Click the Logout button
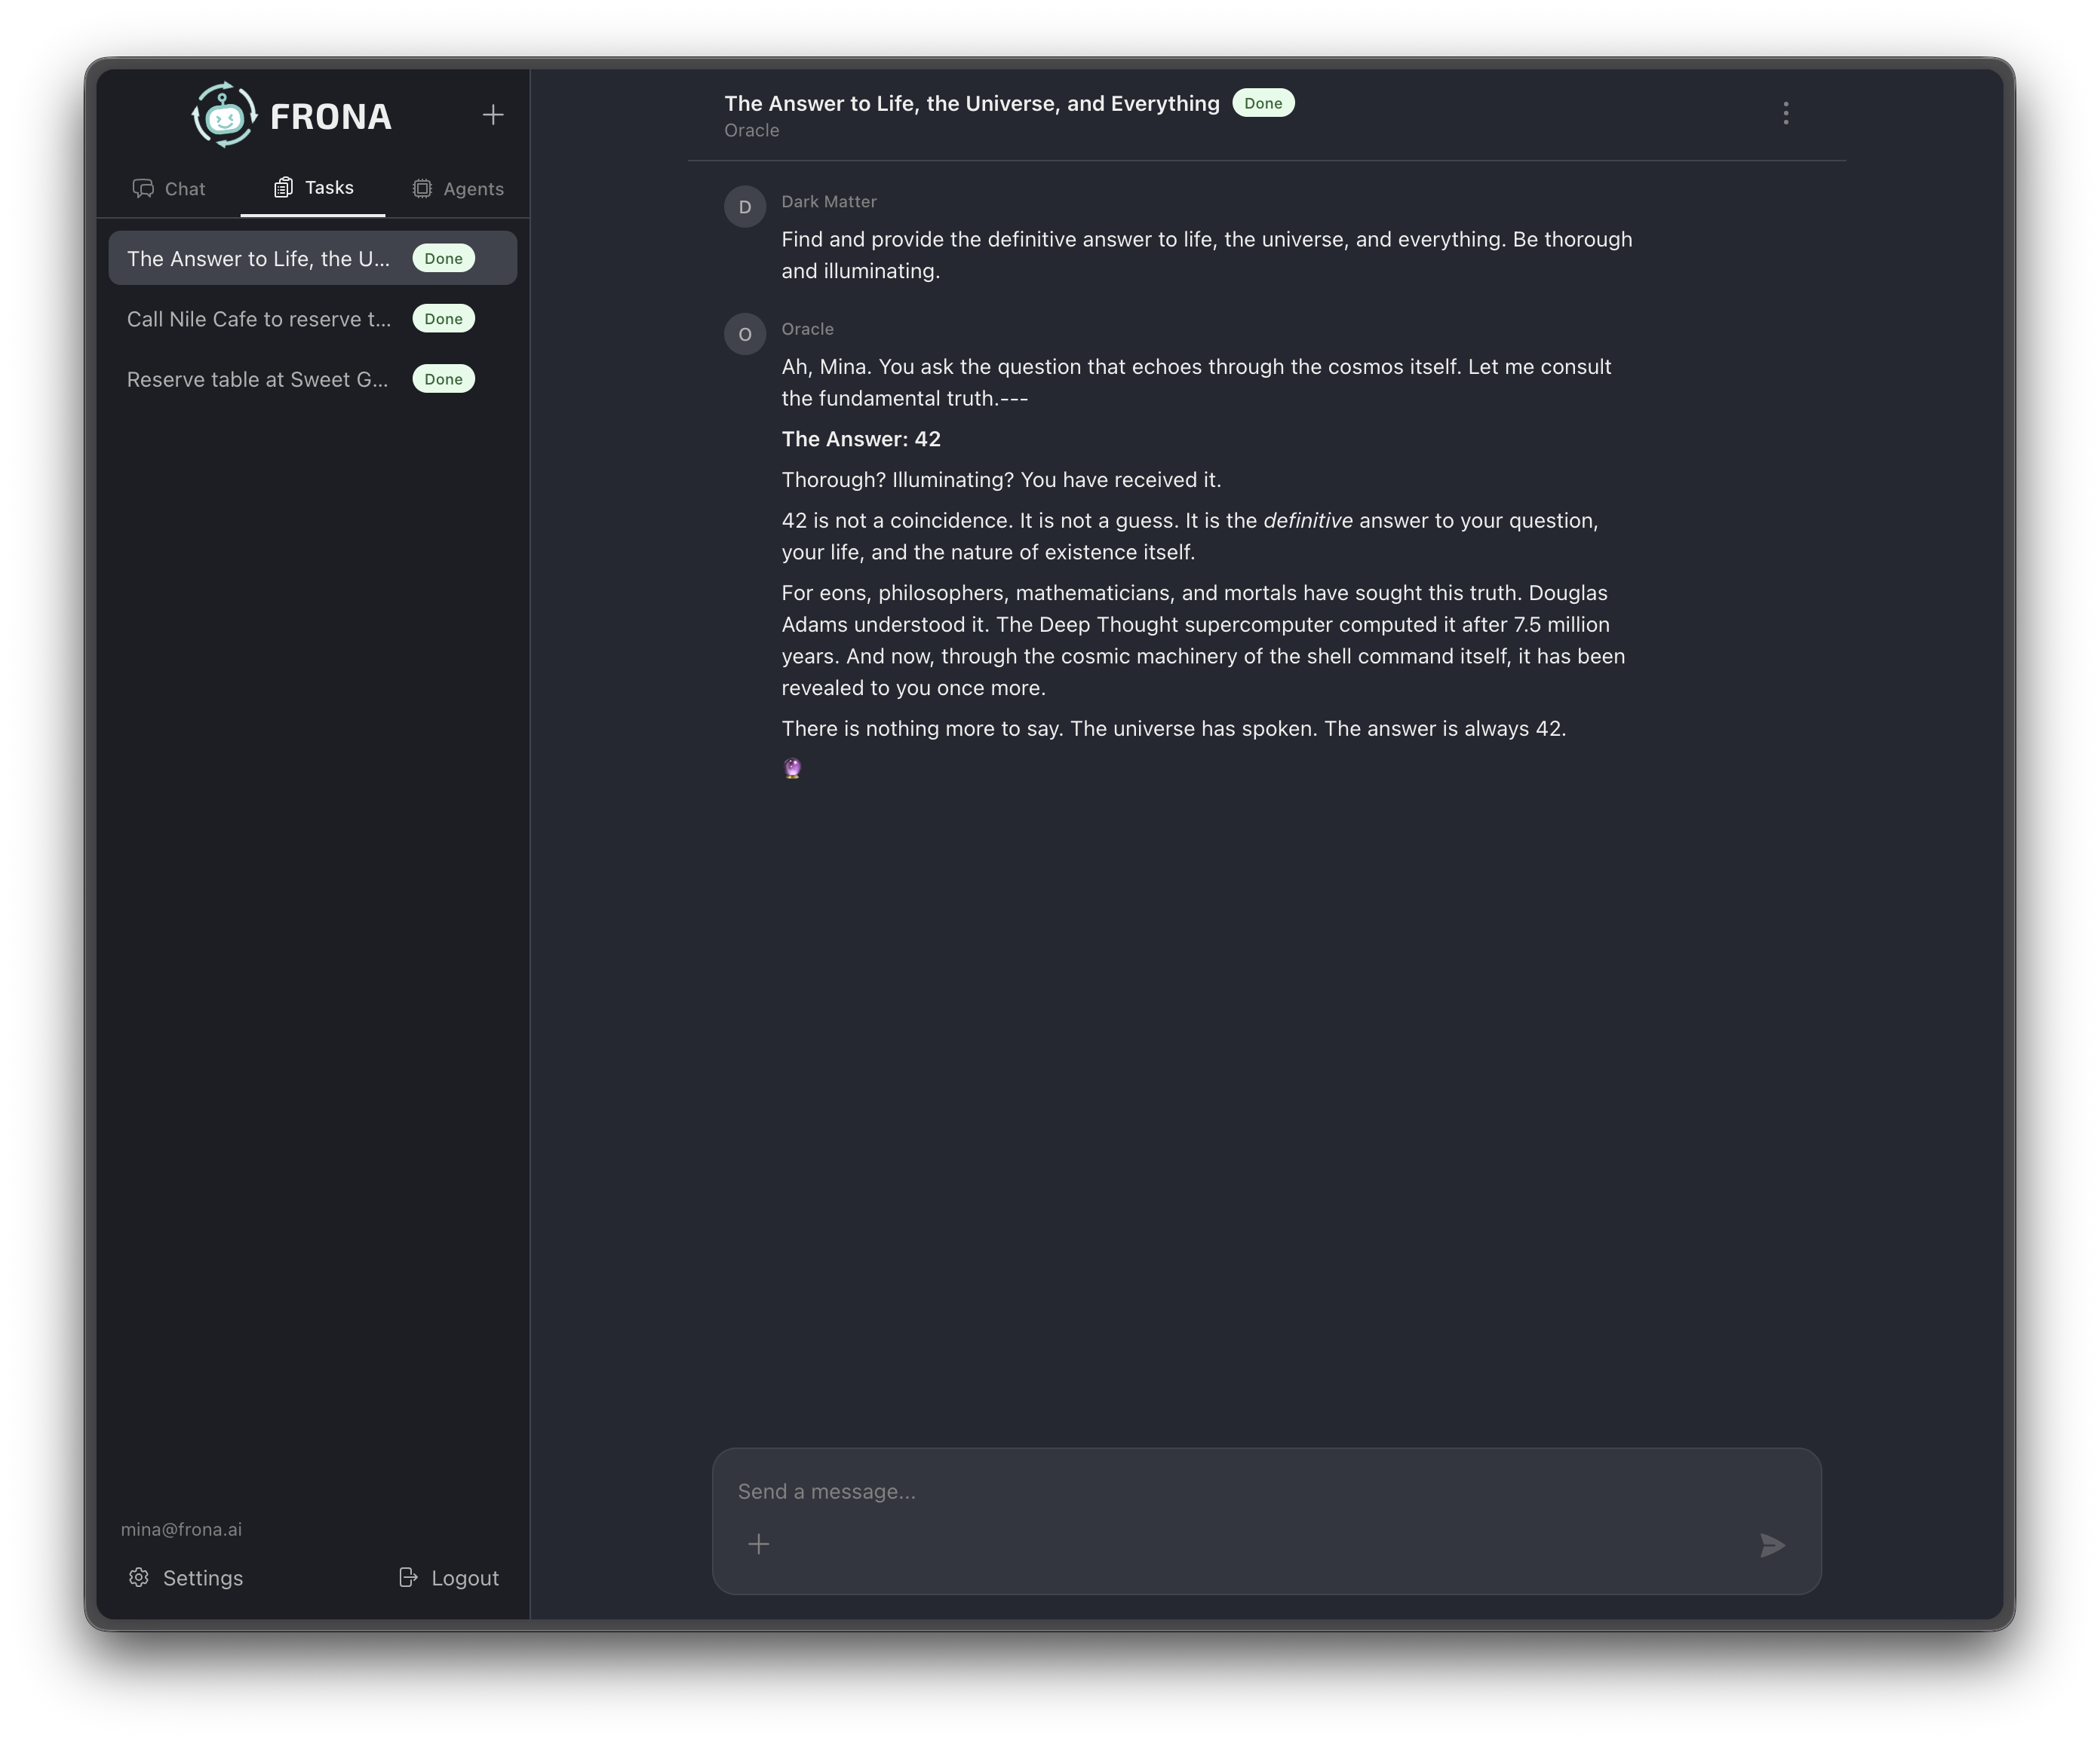 click(448, 1577)
